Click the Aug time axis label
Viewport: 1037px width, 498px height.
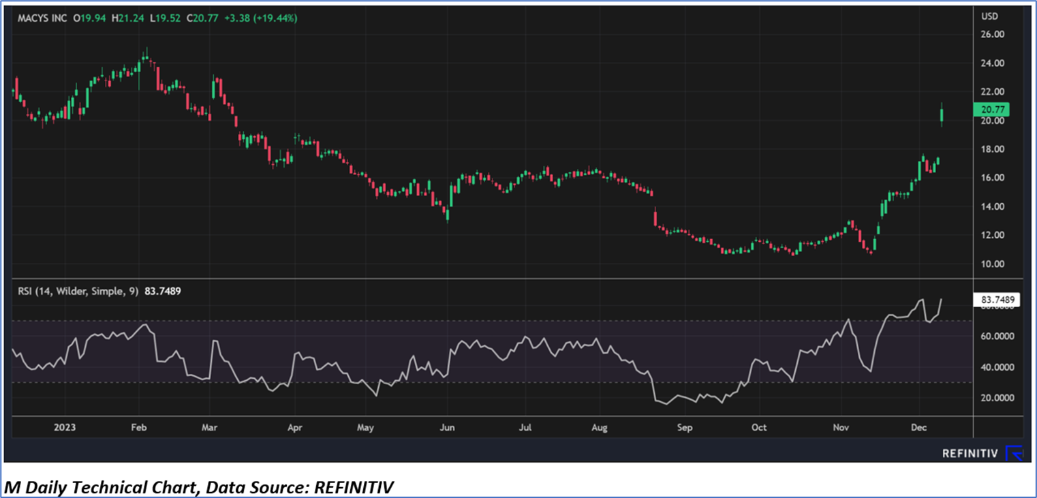click(x=600, y=427)
